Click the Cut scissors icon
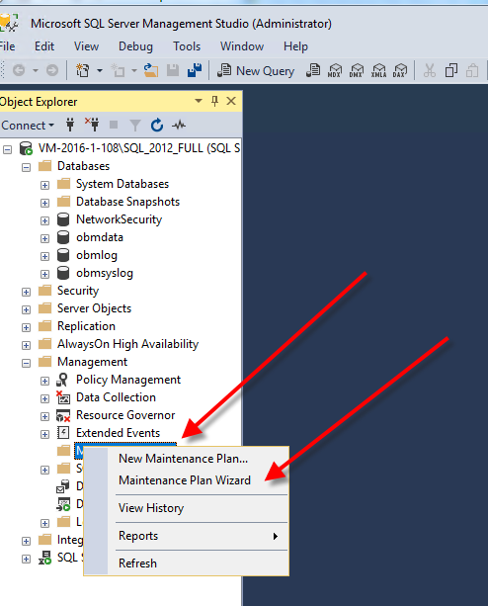 (x=430, y=71)
